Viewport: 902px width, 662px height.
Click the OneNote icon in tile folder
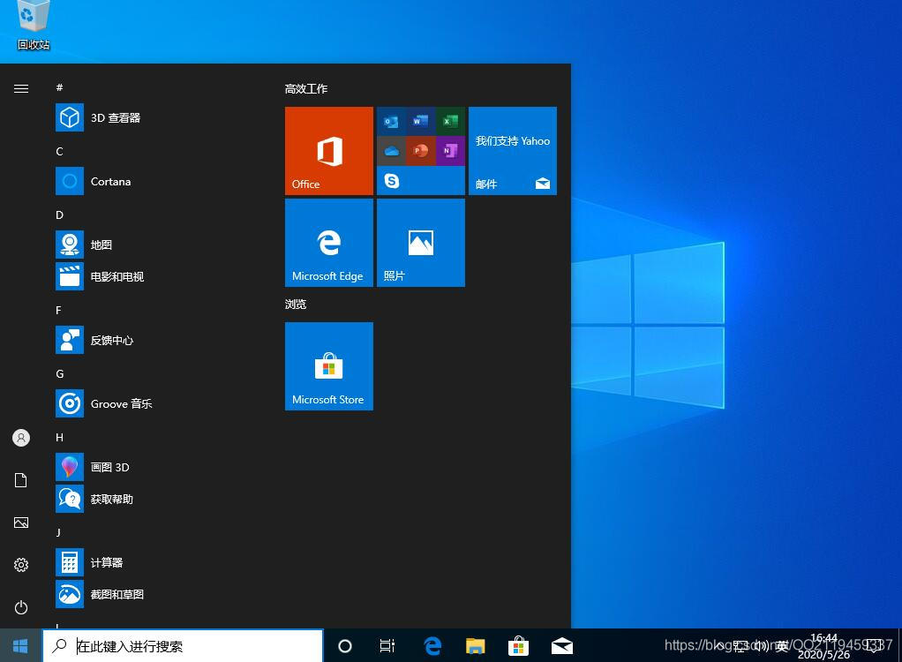450,151
